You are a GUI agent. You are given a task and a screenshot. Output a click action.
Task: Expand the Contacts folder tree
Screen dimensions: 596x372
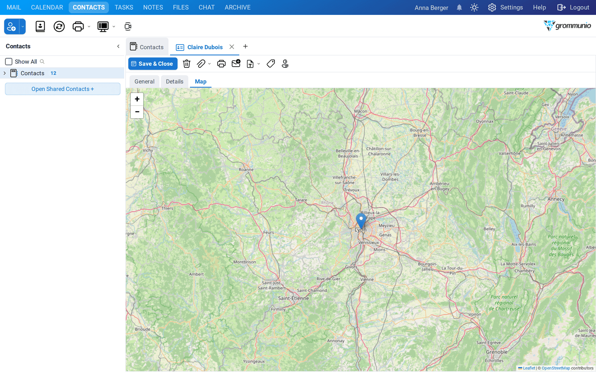[5, 73]
